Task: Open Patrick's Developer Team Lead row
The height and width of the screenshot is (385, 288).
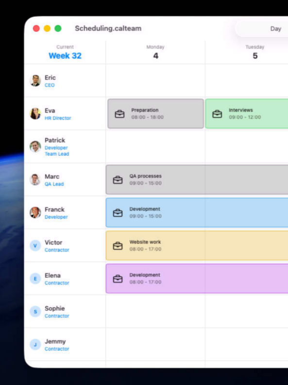Action: point(65,147)
